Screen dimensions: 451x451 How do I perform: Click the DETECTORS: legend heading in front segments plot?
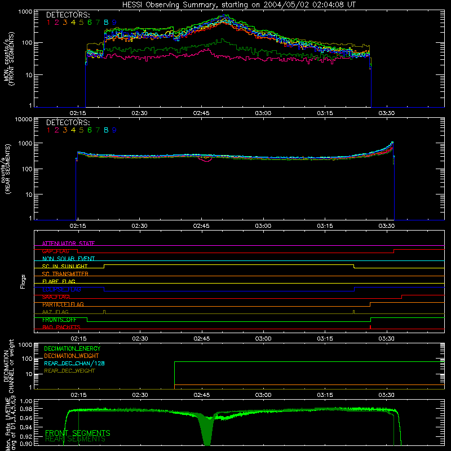(68, 15)
